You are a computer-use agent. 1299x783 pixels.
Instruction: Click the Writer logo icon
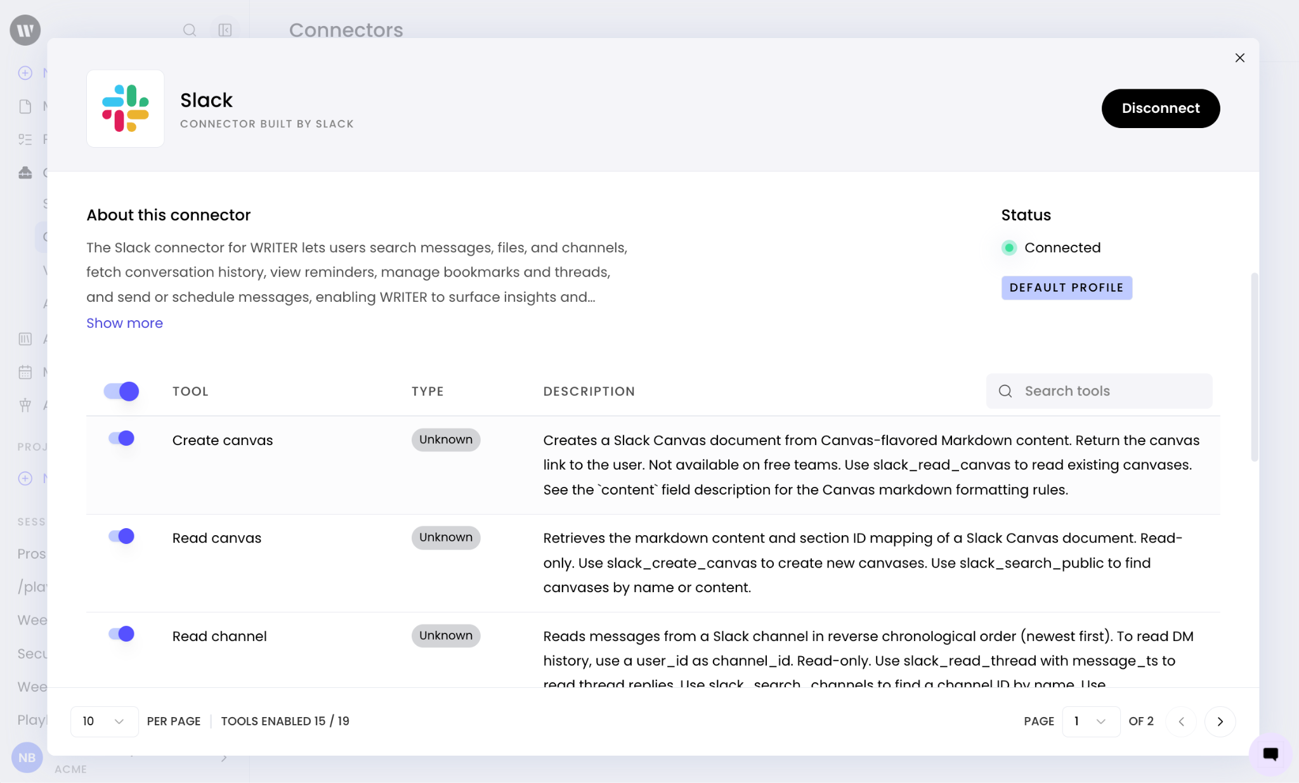(x=25, y=30)
